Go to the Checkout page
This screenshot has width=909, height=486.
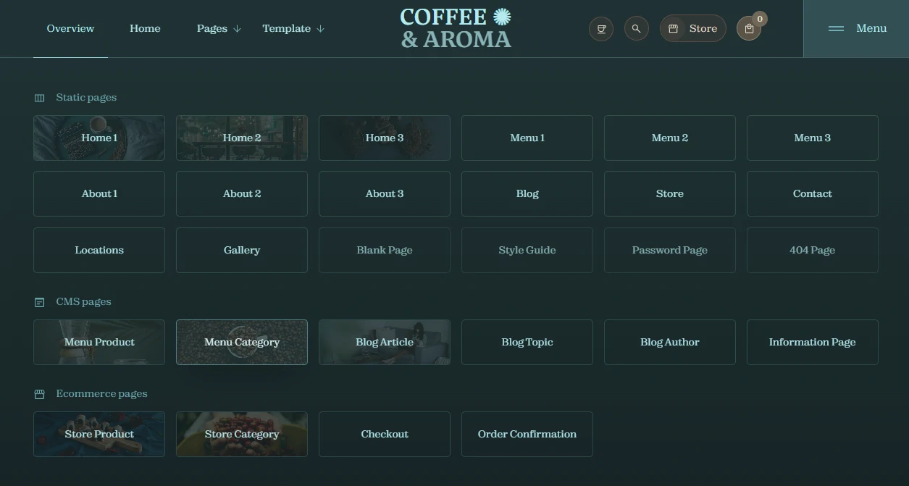[x=385, y=434]
